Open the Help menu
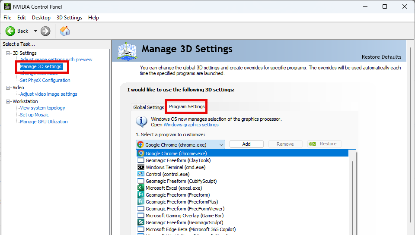The height and width of the screenshot is (235, 415). click(x=93, y=18)
